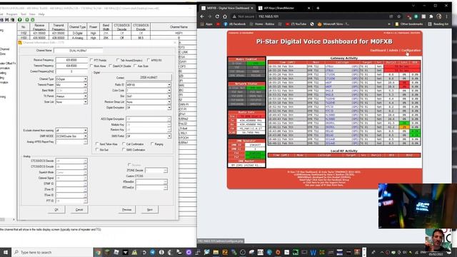Open the Chrome extensions puzzle icon
Screen dimensions: 457x257
(431, 16)
